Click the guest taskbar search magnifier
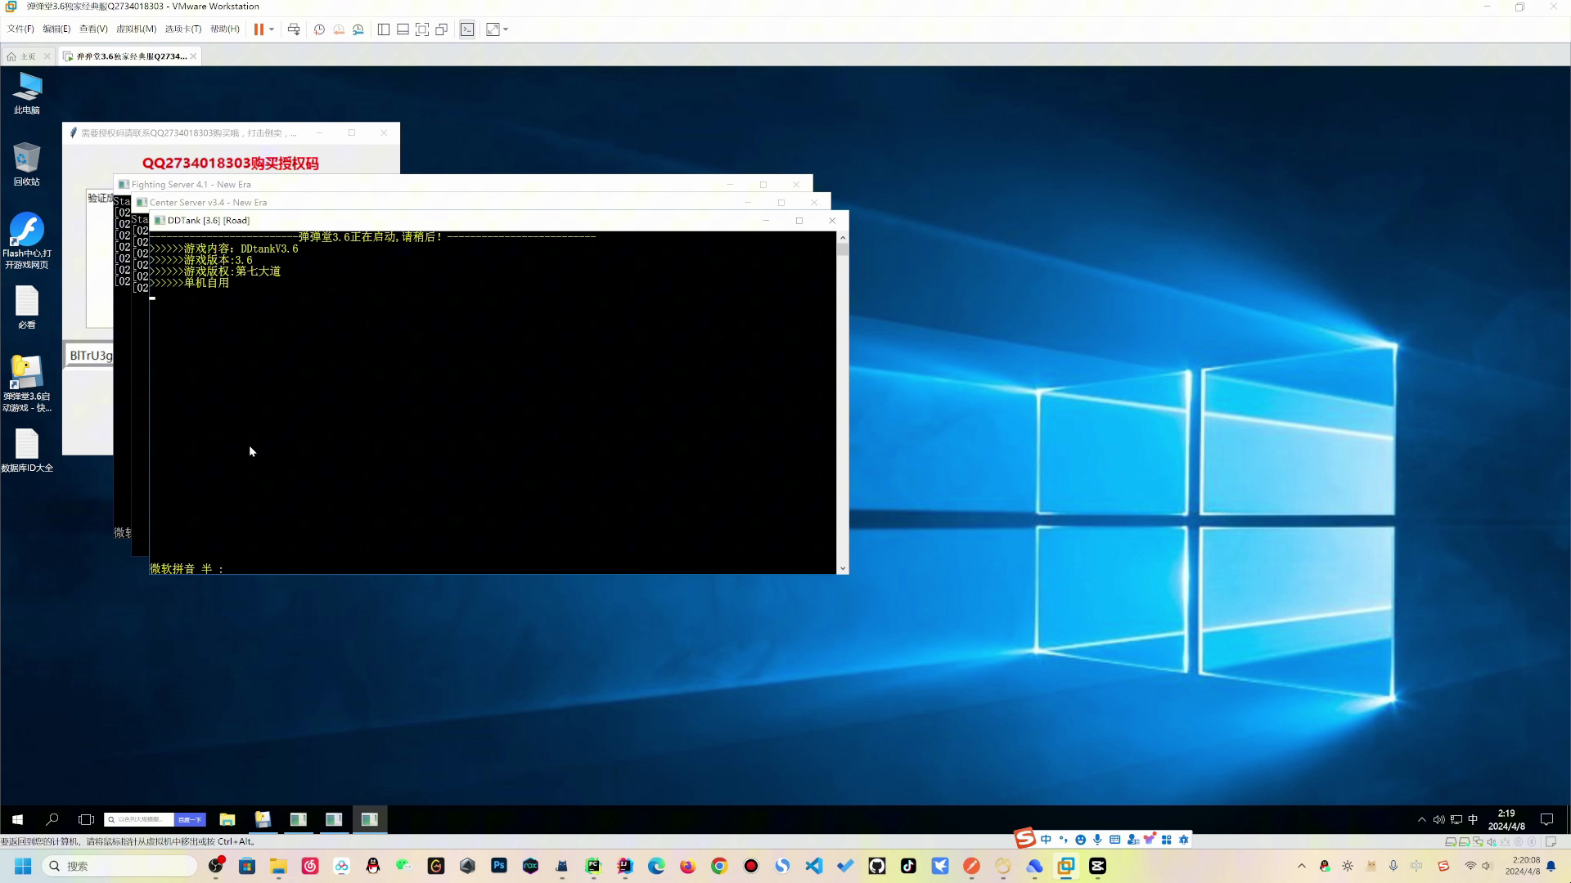 (52, 819)
